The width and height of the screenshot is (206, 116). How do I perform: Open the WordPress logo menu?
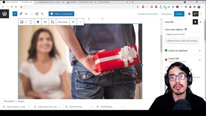[5, 14]
